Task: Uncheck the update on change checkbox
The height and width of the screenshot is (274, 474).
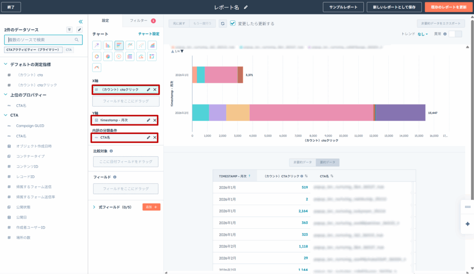Action: pos(233,23)
